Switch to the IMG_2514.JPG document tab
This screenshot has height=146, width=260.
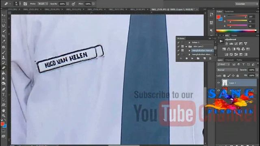click(x=52, y=9)
